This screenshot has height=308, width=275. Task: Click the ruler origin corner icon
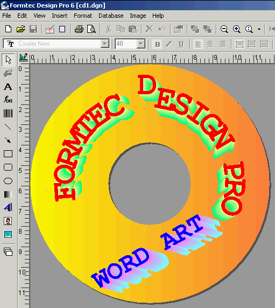[x=24, y=58]
